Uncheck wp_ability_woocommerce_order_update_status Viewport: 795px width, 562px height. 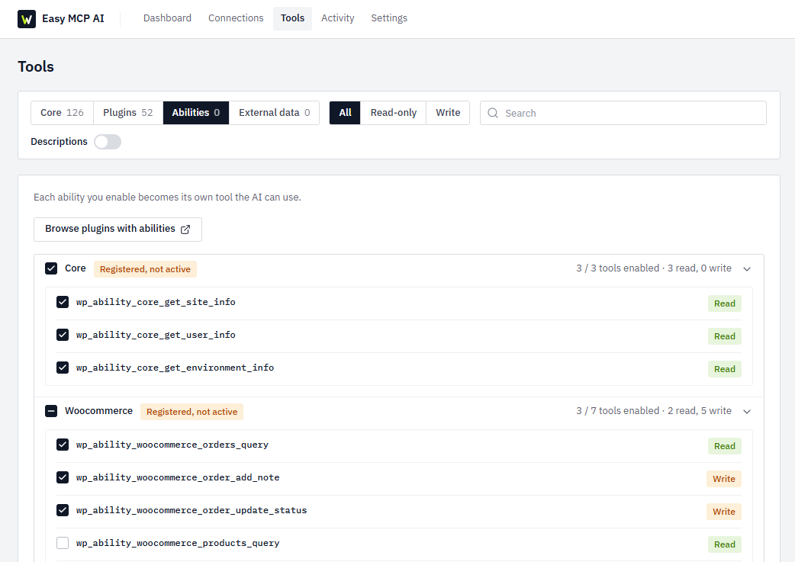pyautogui.click(x=63, y=510)
